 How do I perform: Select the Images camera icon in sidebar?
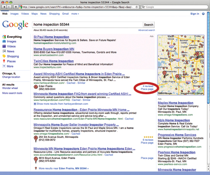(x=4, y=41)
